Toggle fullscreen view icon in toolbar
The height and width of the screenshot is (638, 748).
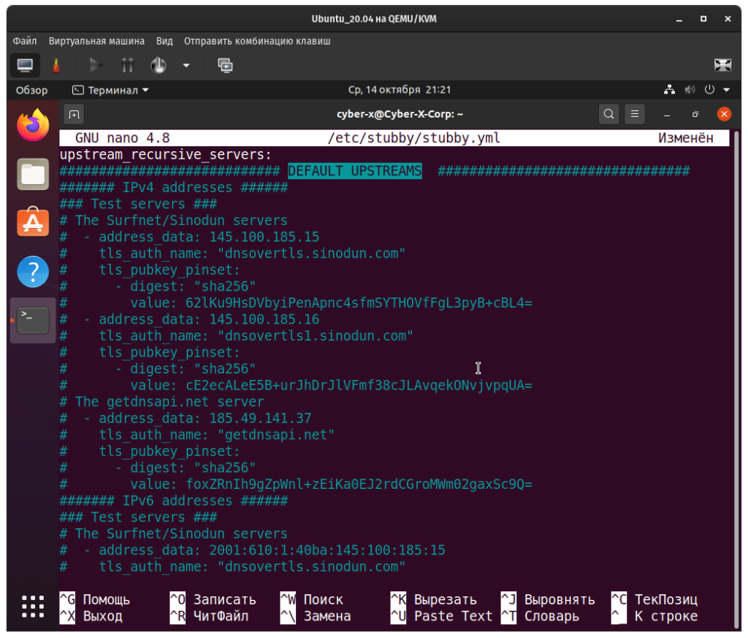722,66
